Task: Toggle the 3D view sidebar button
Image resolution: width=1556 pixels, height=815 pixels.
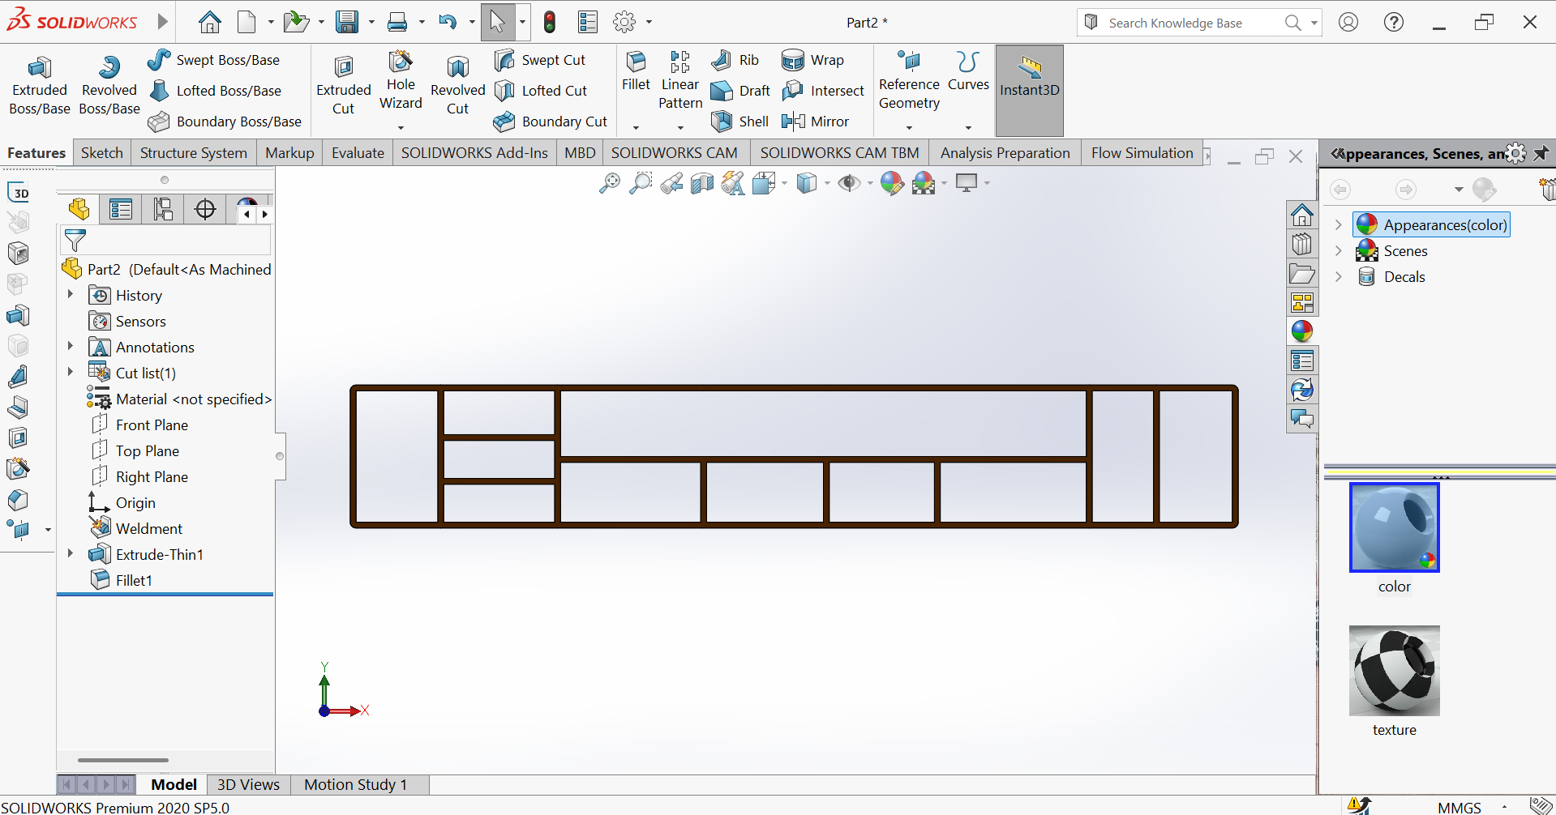Action: click(19, 193)
